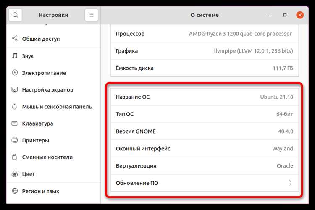
Task: Click the Версия GNOME label
Action: click(x=136, y=131)
